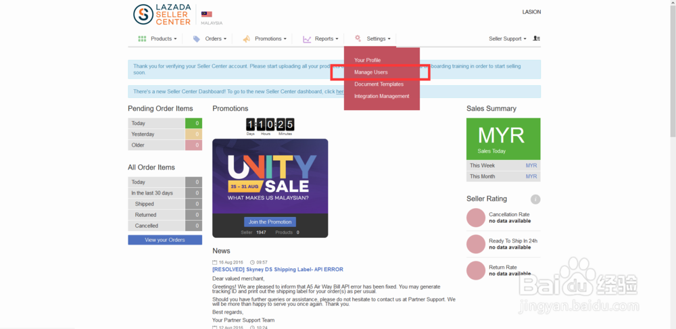Click This Month MYR value

(x=531, y=176)
